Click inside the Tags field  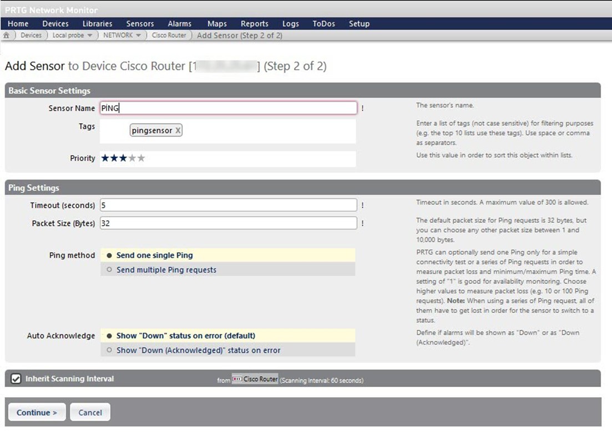tap(229, 131)
